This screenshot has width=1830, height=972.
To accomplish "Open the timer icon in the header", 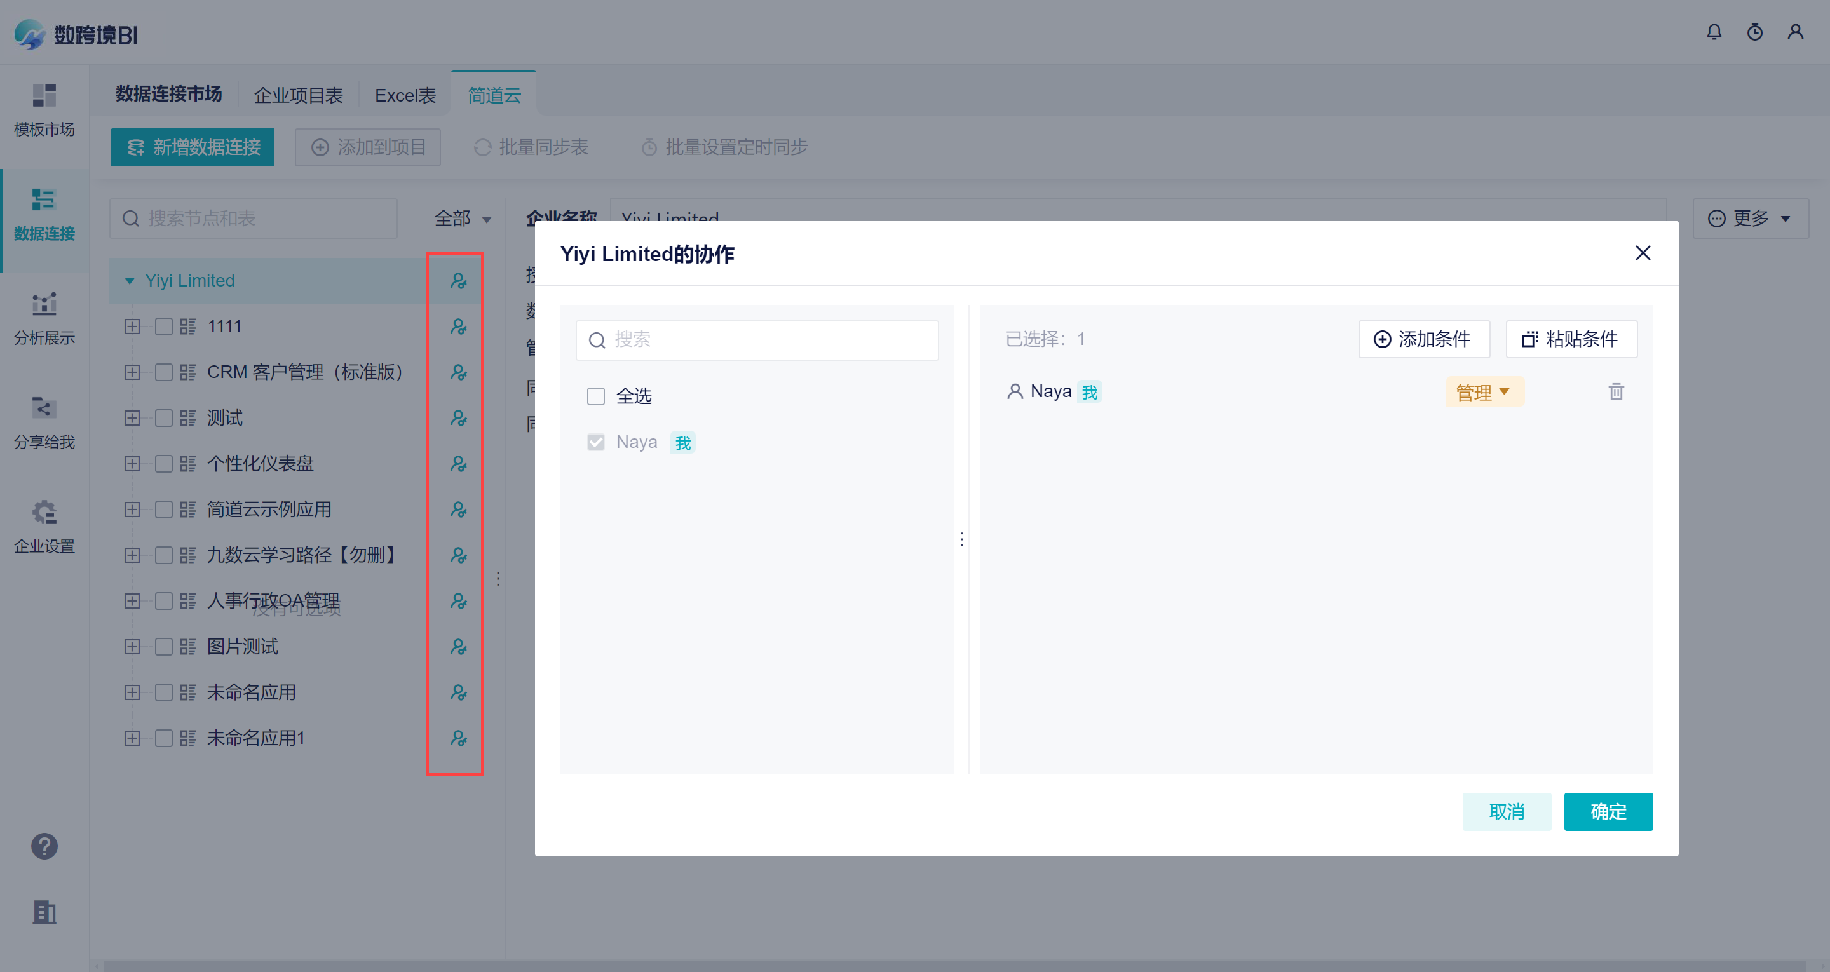I will (x=1754, y=32).
